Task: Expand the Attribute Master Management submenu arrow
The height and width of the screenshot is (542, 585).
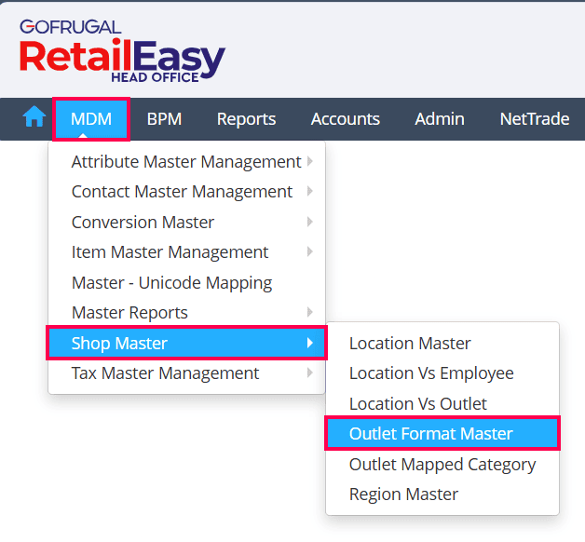Action: tap(309, 161)
